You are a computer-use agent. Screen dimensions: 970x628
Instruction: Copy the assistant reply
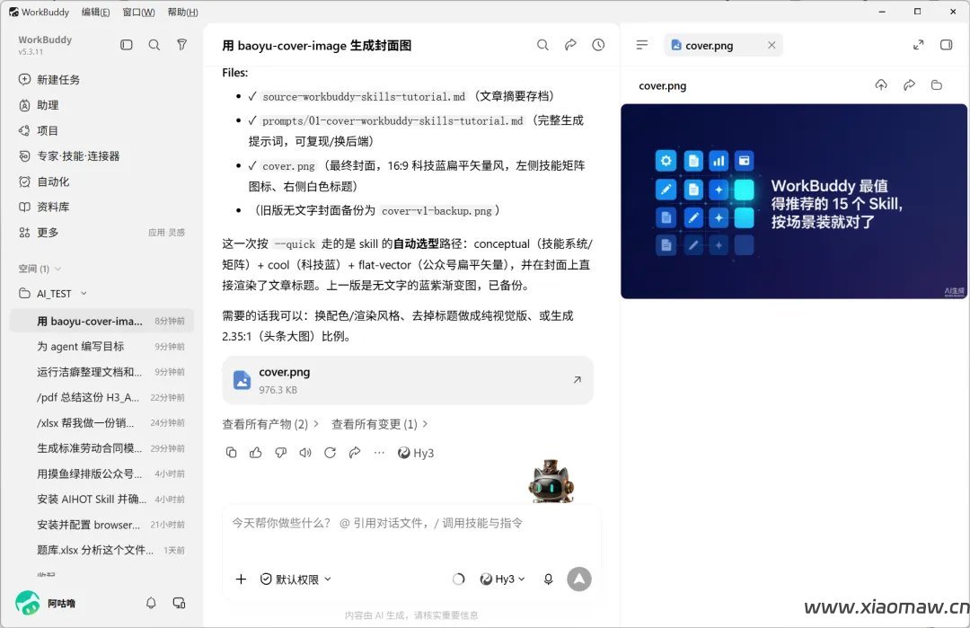coord(232,453)
